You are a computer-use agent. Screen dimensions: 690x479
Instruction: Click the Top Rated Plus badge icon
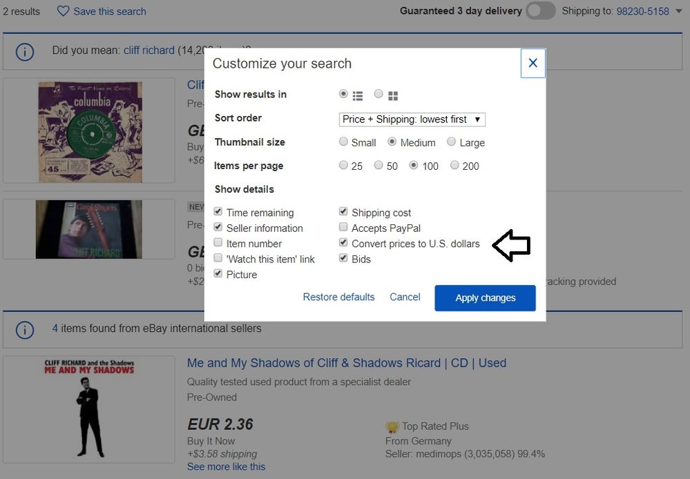(x=392, y=427)
